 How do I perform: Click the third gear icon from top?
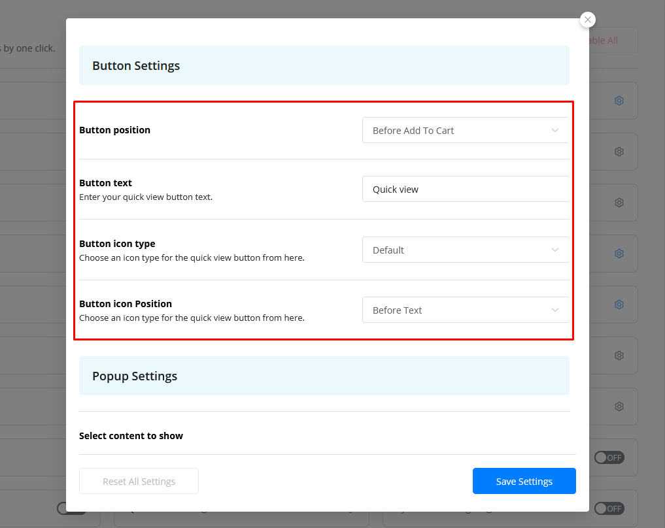pos(619,203)
